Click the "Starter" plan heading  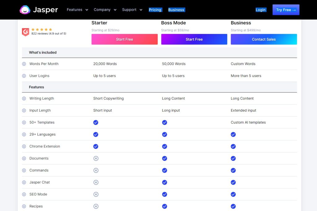pos(99,23)
